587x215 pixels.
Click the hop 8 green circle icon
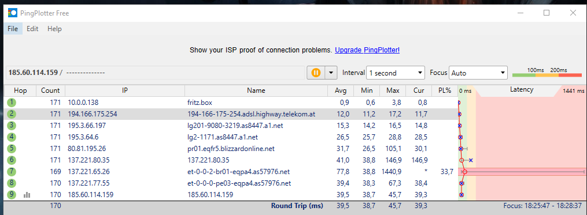point(12,183)
